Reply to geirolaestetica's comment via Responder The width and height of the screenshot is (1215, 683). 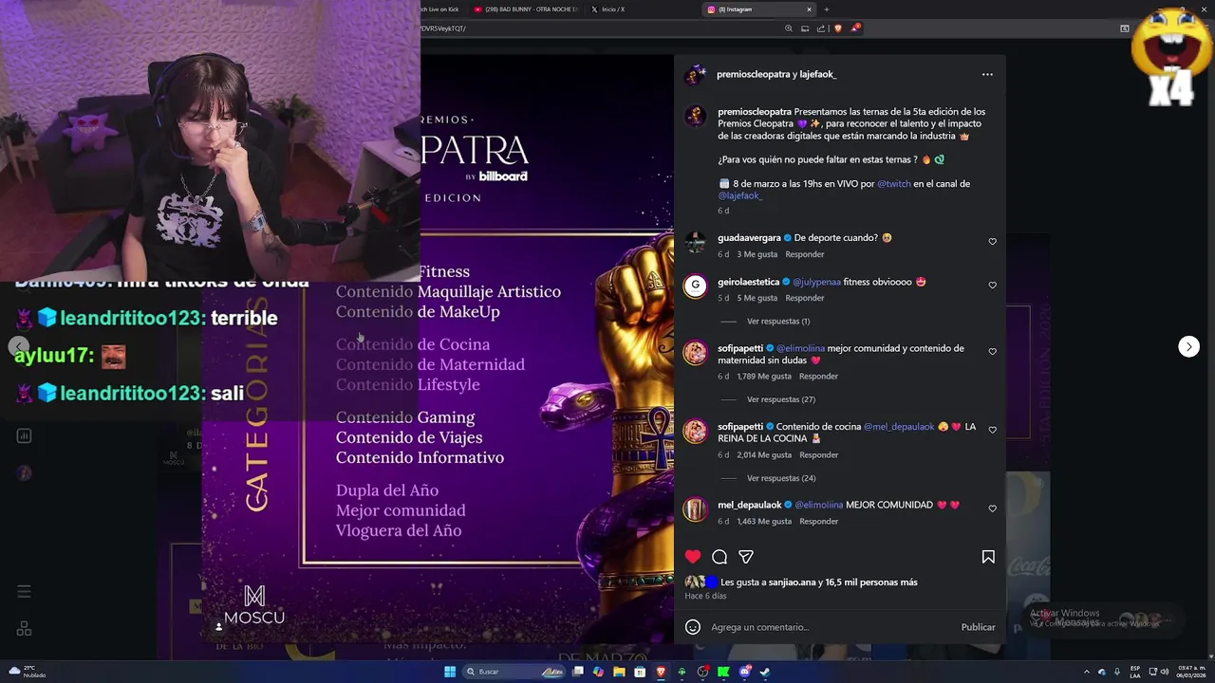(805, 298)
